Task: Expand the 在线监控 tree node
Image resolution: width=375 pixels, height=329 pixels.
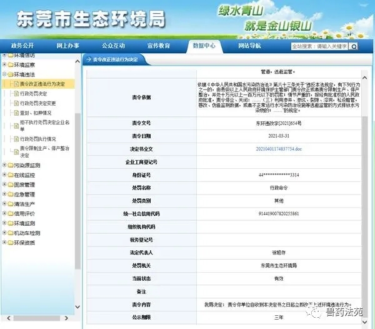Action: tap(4, 175)
